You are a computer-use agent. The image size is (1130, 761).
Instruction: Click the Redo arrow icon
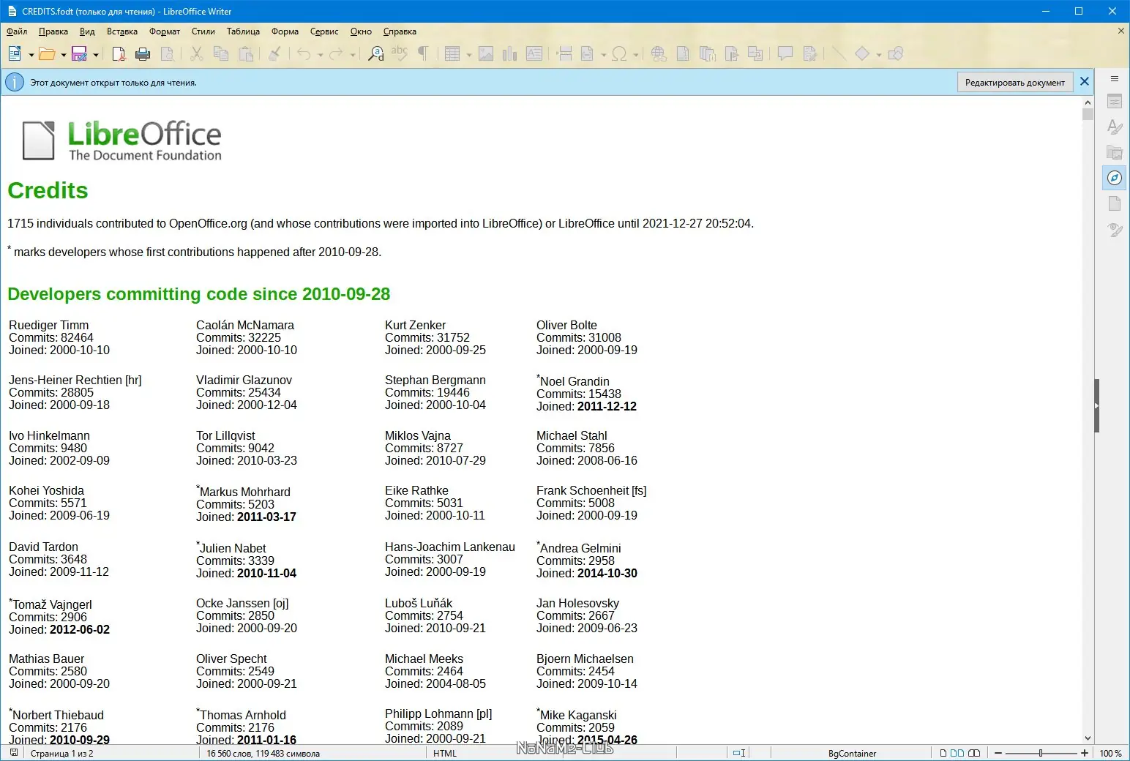336,53
